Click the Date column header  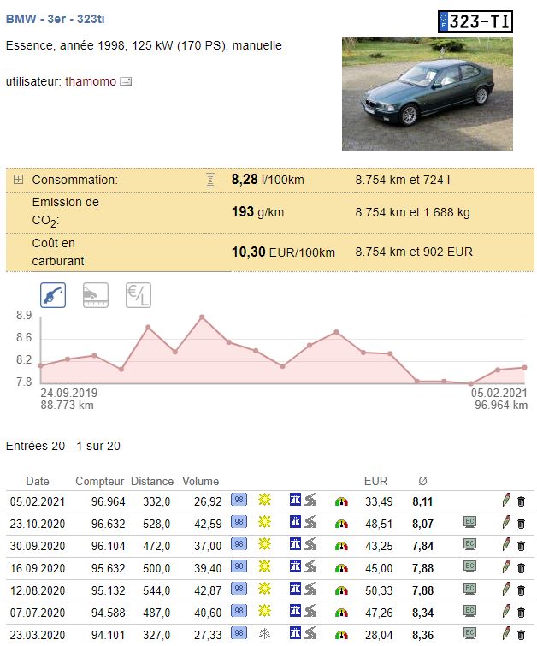pyautogui.click(x=38, y=481)
